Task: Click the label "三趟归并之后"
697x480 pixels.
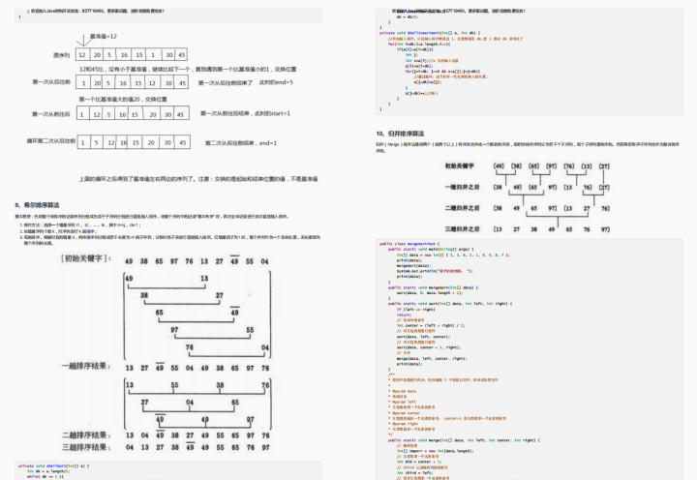Action: click(x=463, y=229)
